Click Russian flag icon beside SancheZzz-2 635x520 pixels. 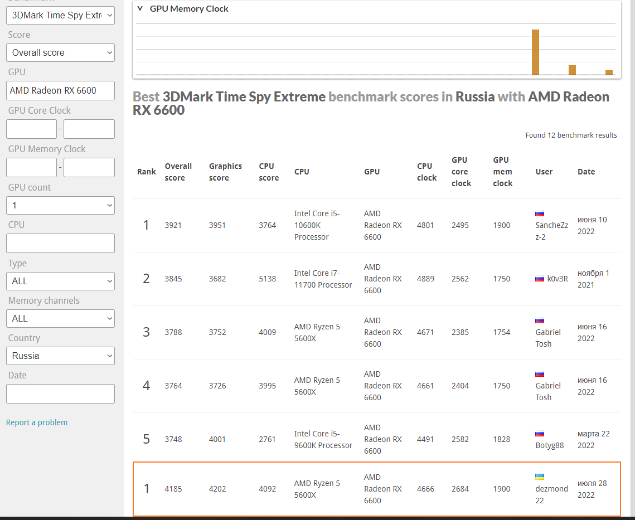coord(539,213)
